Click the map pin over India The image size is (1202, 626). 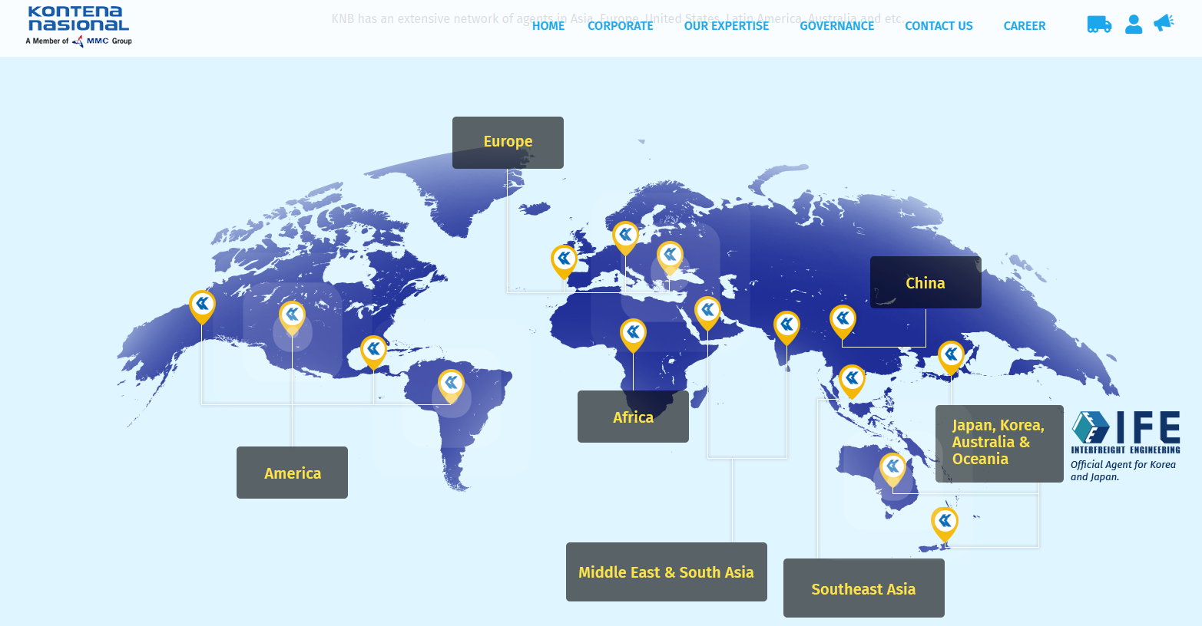[x=786, y=326]
